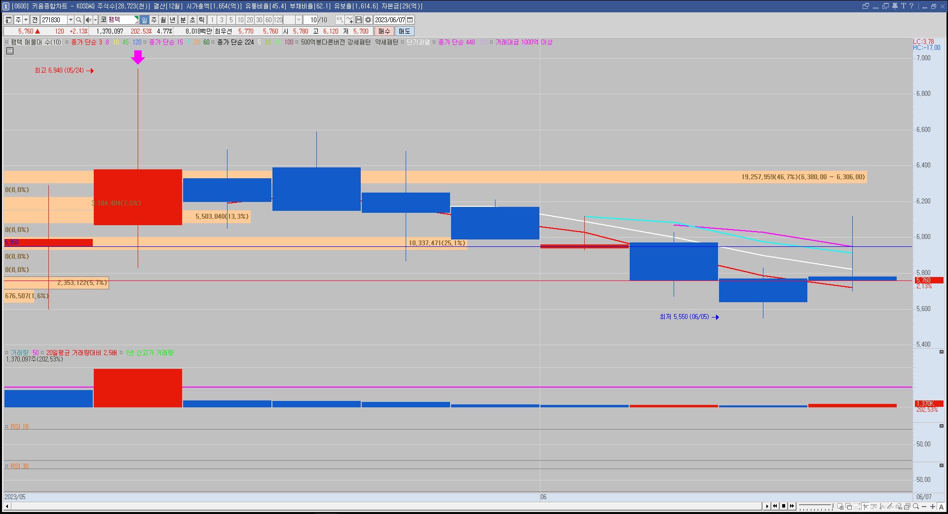Viewport: 948px width, 514px height.
Task: Select tick 틱 chart period
Action: tap(202, 20)
